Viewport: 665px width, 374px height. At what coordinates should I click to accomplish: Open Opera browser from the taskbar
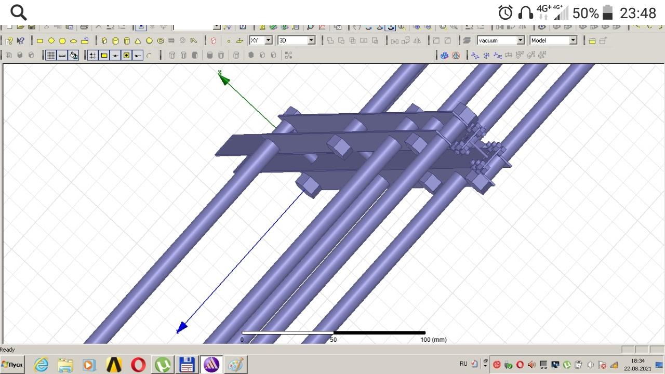click(x=138, y=365)
